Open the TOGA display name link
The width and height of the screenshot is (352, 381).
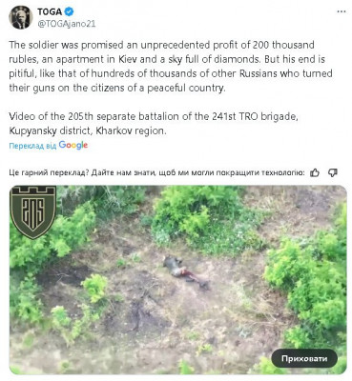tap(50, 11)
